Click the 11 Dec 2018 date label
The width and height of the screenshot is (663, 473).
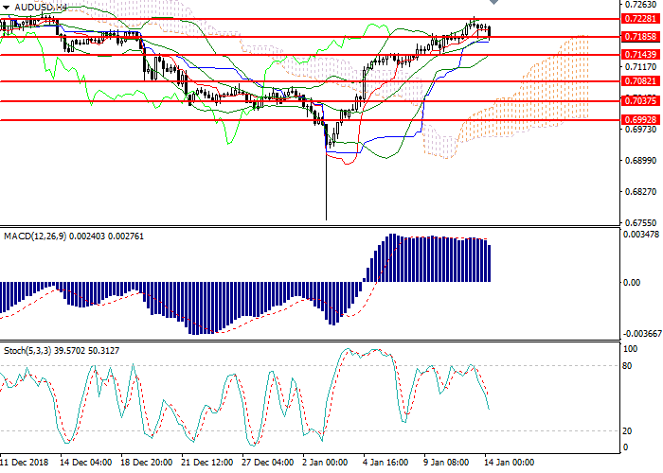pyautogui.click(x=26, y=464)
